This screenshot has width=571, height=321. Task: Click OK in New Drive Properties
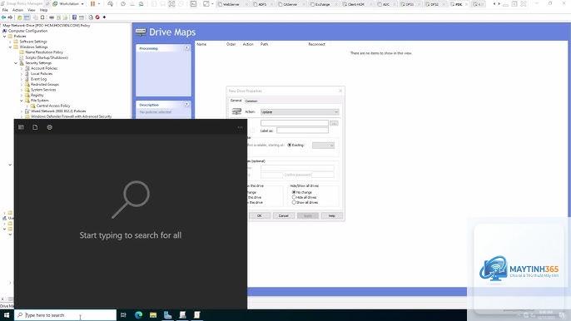260,216
